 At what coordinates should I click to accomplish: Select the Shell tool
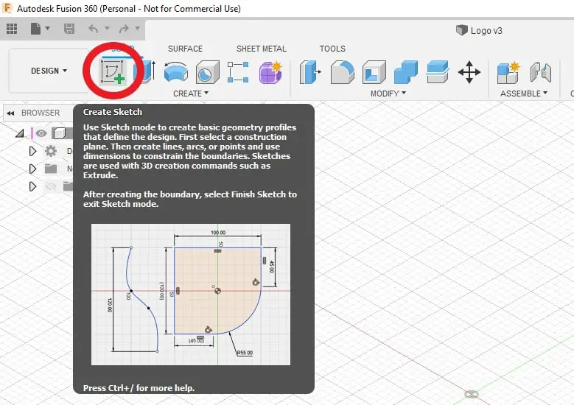tap(374, 72)
